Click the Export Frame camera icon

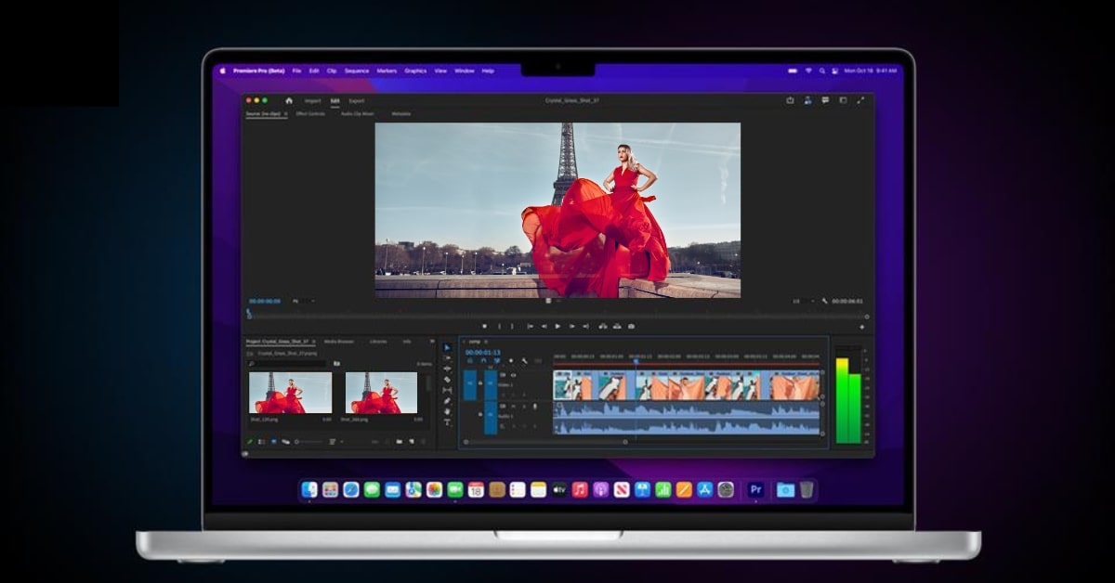point(631,326)
